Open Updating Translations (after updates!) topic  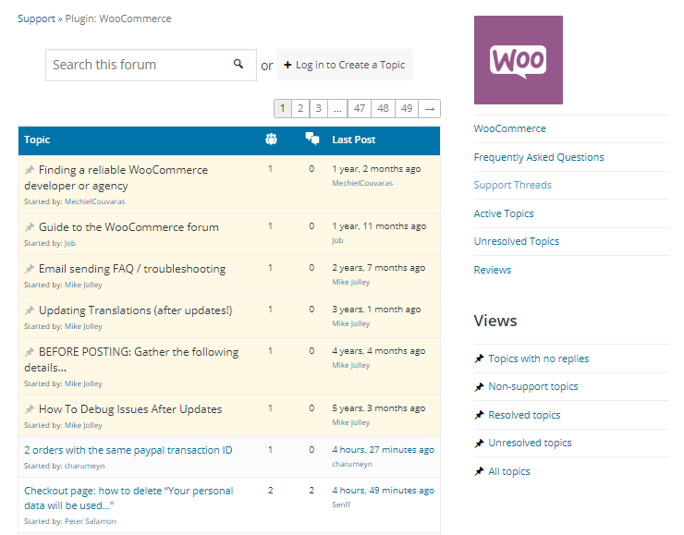coord(136,310)
